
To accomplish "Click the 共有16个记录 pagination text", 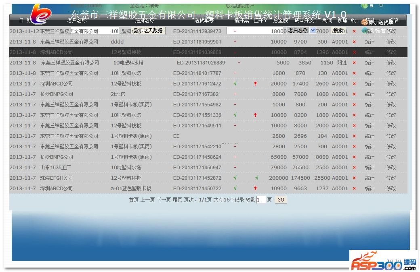I will click(229, 200).
